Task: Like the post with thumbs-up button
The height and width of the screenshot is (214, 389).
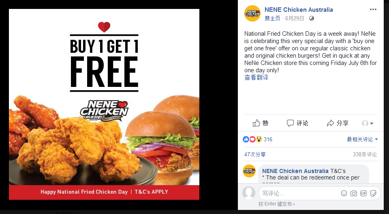Action: 261,123
